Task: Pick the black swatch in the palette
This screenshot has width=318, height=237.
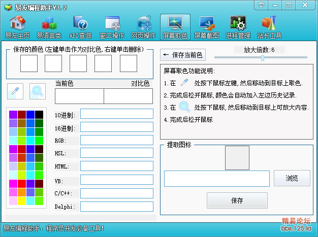Action: coord(39,115)
